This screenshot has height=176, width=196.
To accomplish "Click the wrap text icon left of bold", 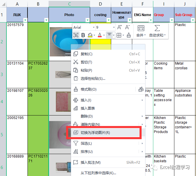I will [76, 35].
